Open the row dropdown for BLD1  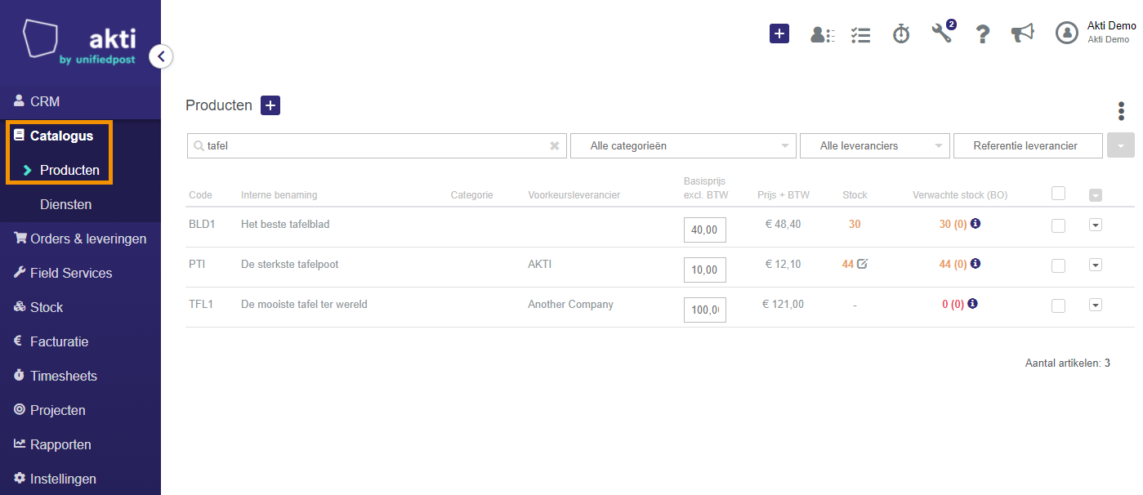(x=1096, y=225)
